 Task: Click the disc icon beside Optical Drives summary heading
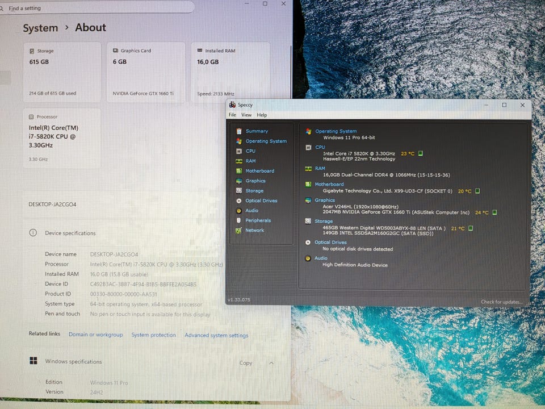point(308,243)
